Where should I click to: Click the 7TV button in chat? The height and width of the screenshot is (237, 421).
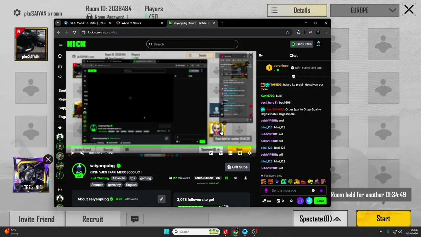300,201
